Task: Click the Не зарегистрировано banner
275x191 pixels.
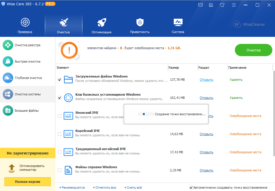Action: click(28, 153)
